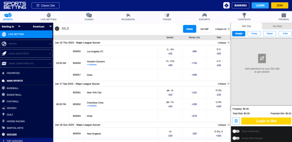This screenshot has height=142, width=292.
Task: Toggle Accept Odds Changes switch
Action: 236,138
